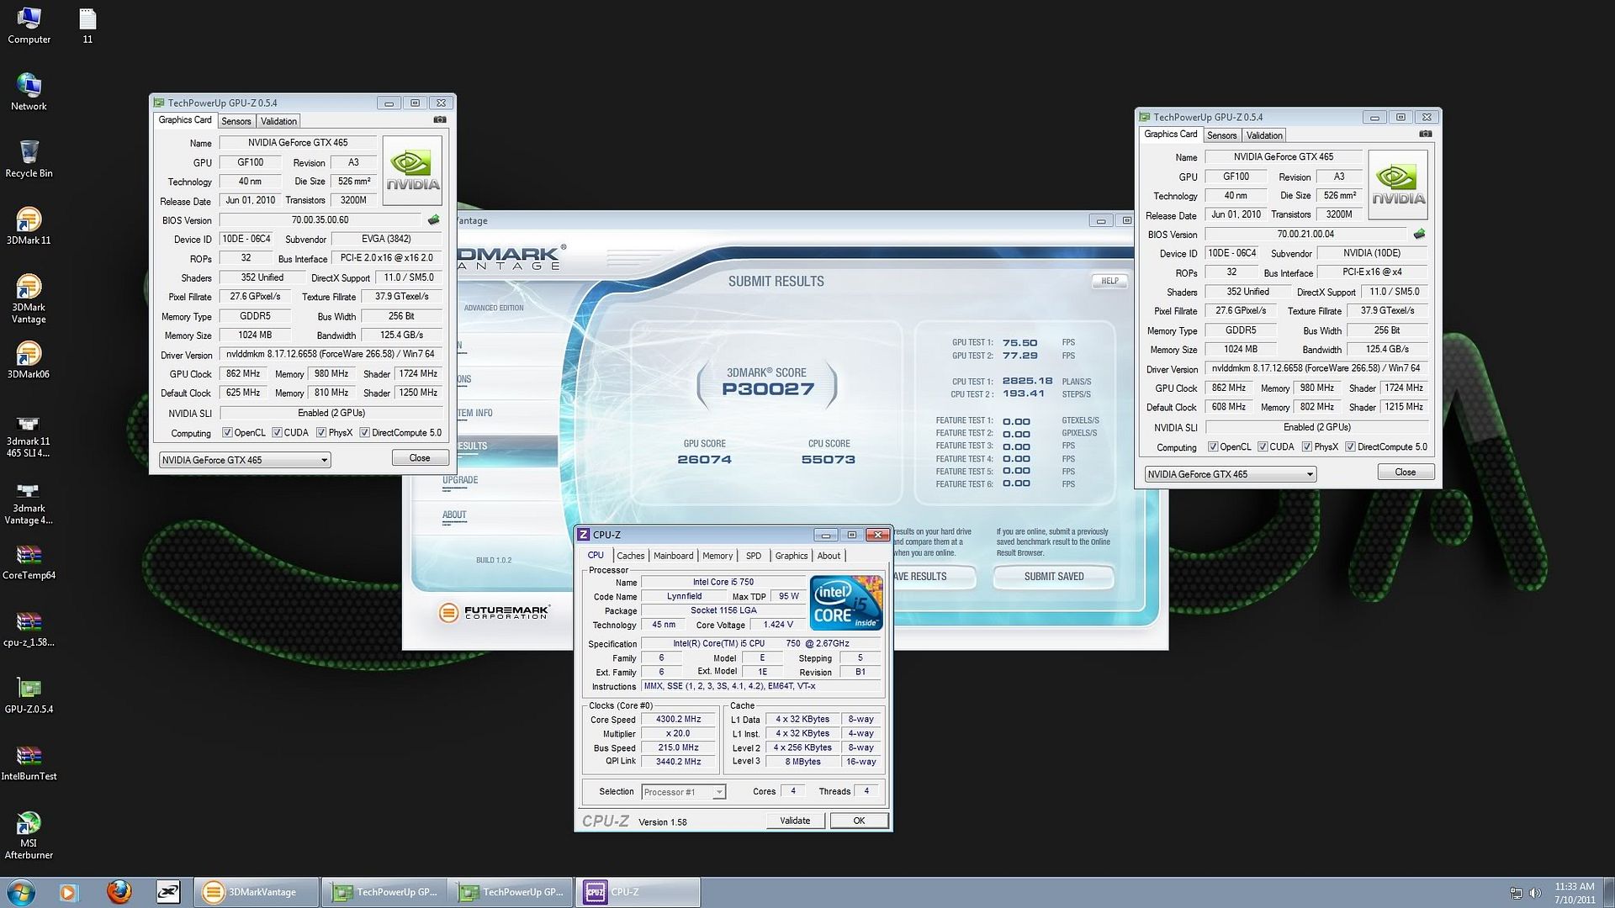This screenshot has width=1615, height=908.
Task: Open the Windows Start menu
Action: tap(21, 892)
